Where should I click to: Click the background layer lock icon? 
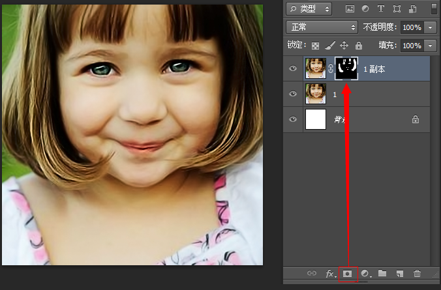pyautogui.click(x=416, y=119)
